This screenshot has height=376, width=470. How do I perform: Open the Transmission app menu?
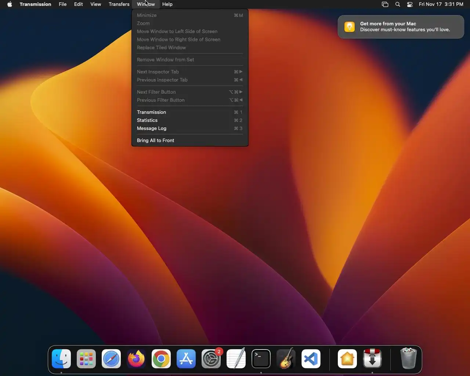[x=35, y=4]
